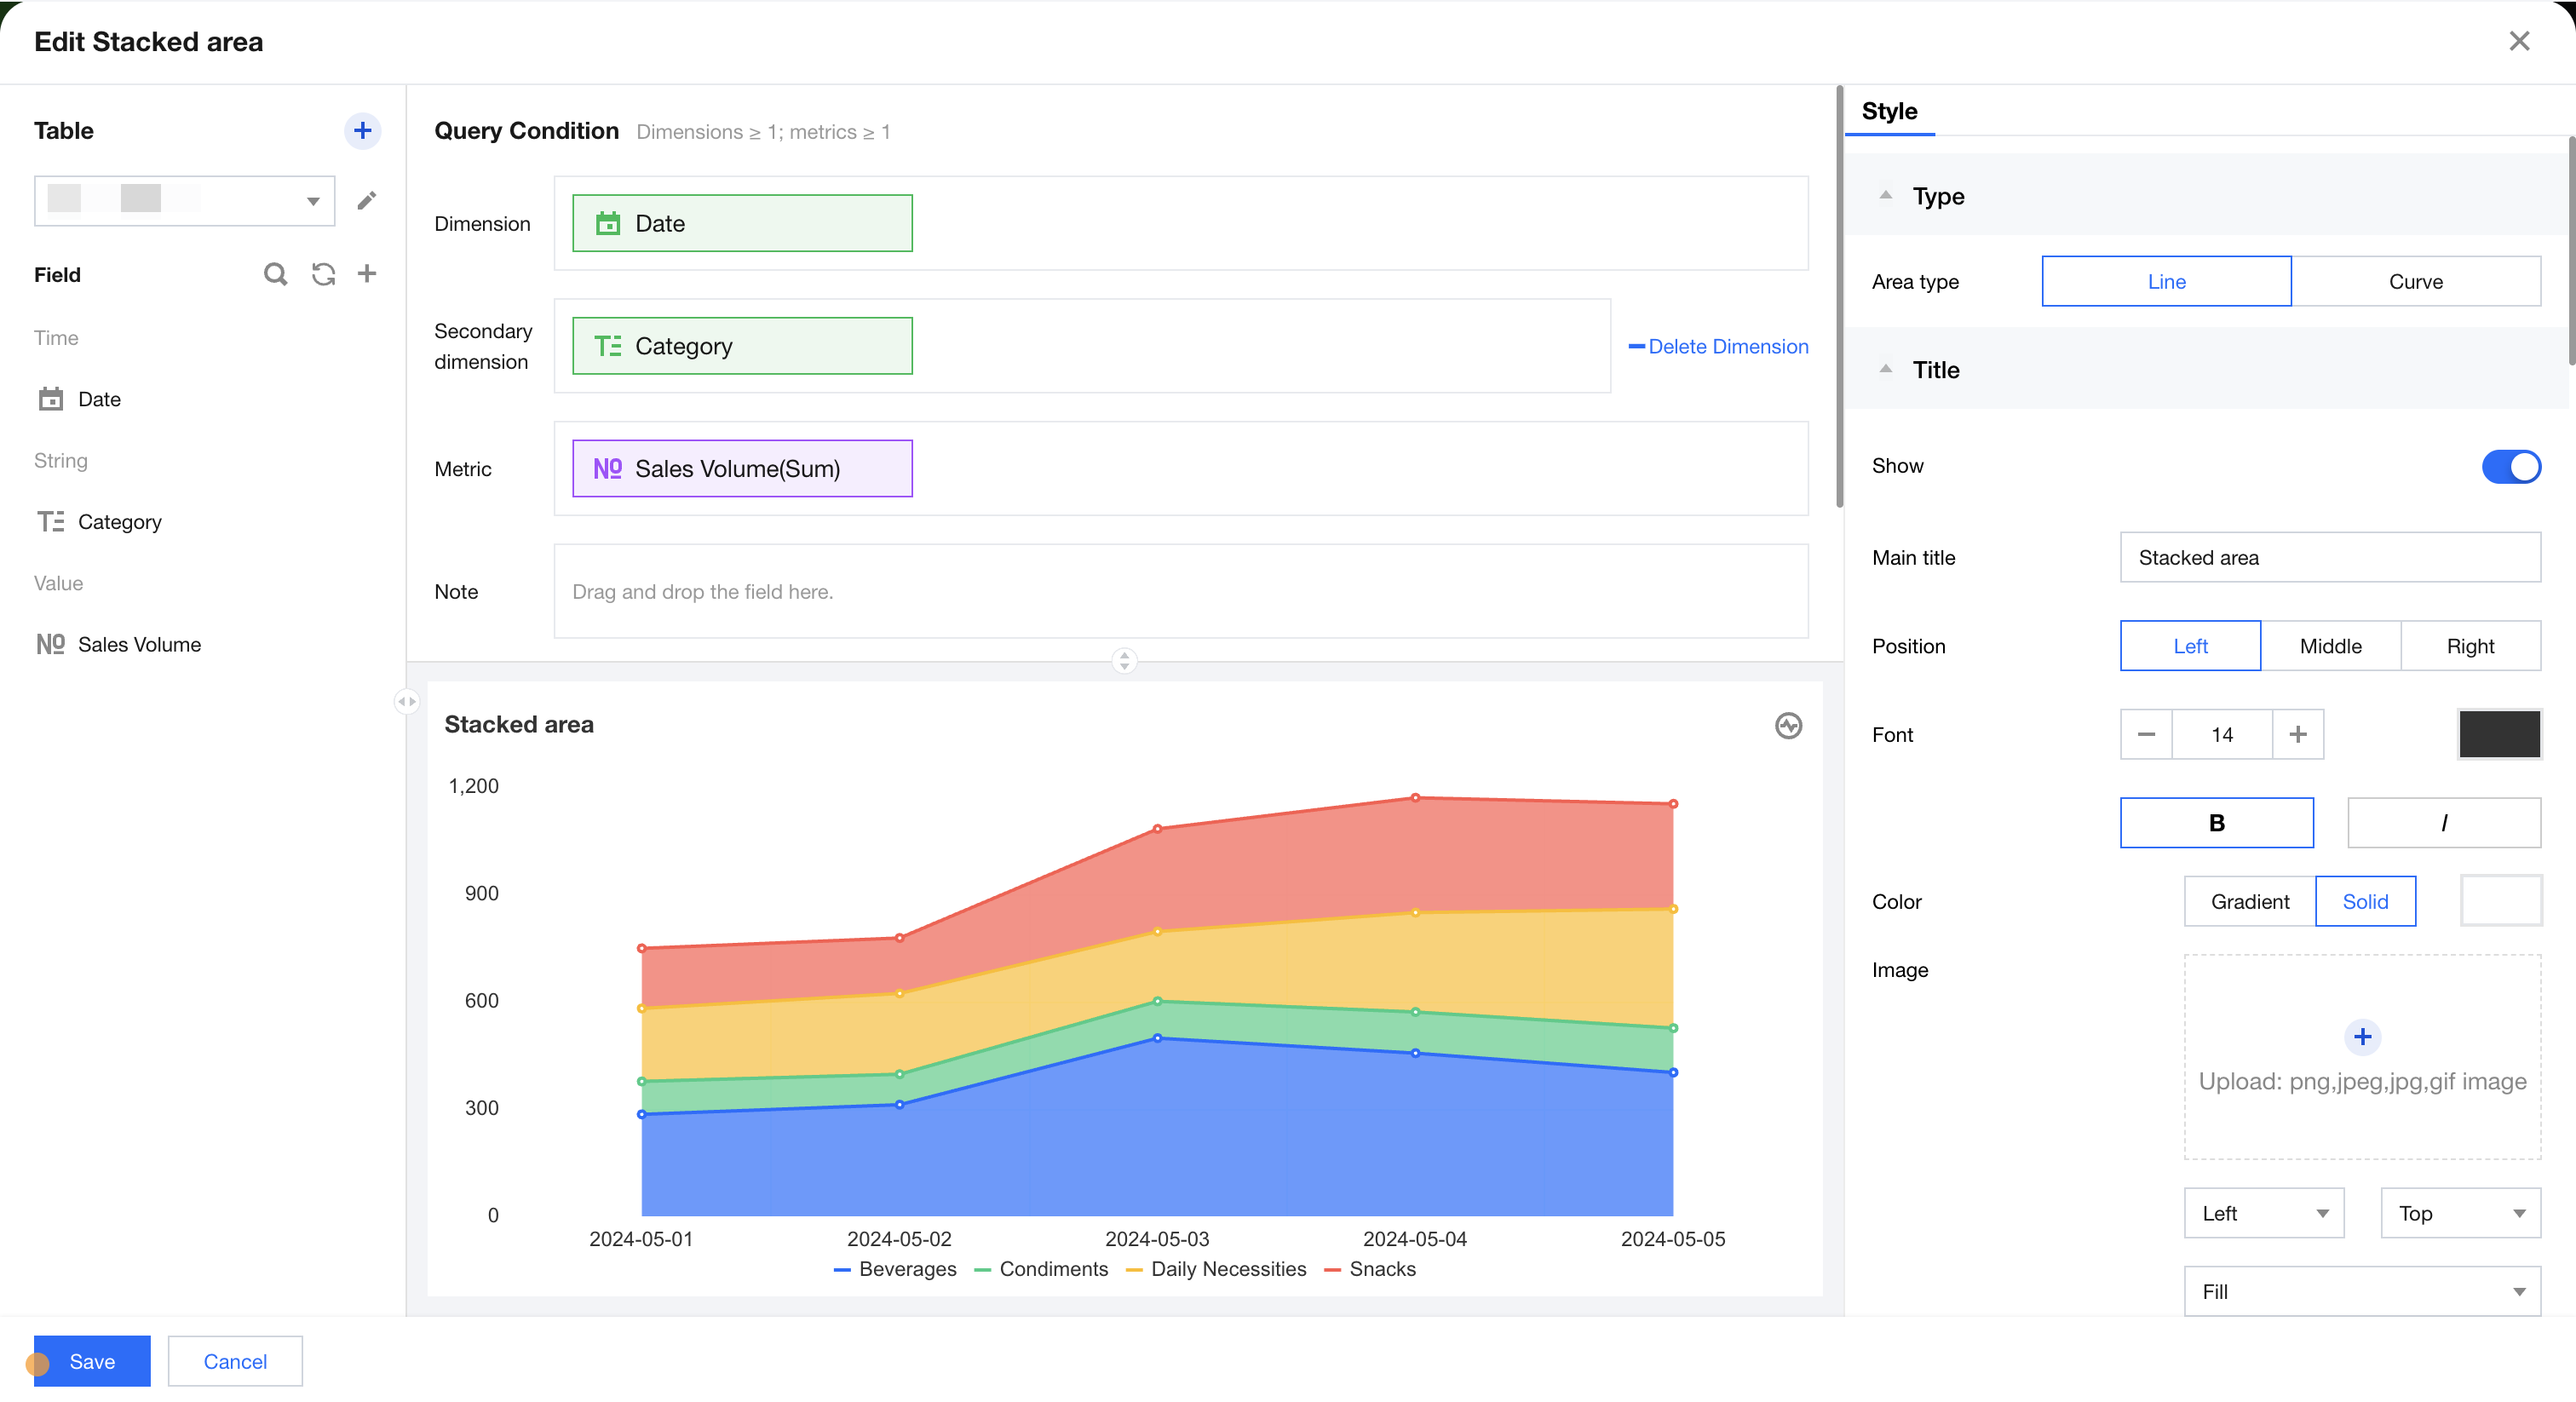Click the pencil edit table icon
Viewport: 2576px width, 1402px height.
pyautogui.click(x=367, y=201)
